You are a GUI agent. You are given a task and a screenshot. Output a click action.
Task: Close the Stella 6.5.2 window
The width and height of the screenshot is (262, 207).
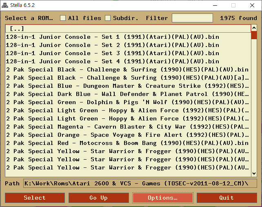[x=252, y=5]
